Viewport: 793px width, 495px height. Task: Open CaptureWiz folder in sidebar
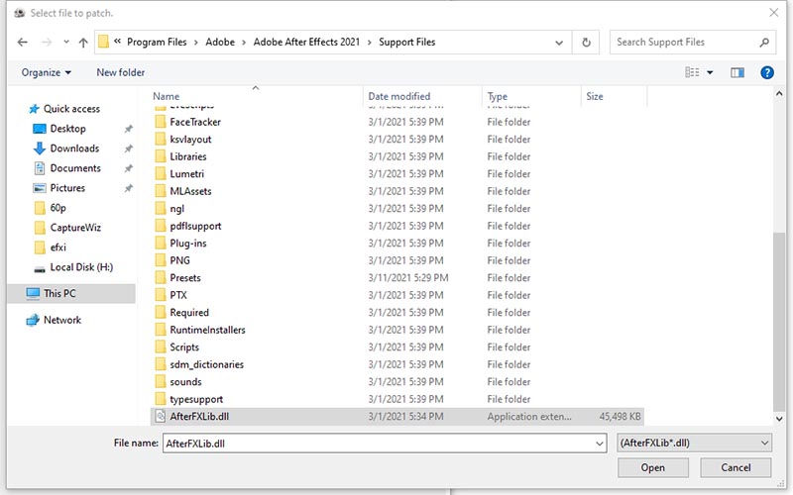75,228
